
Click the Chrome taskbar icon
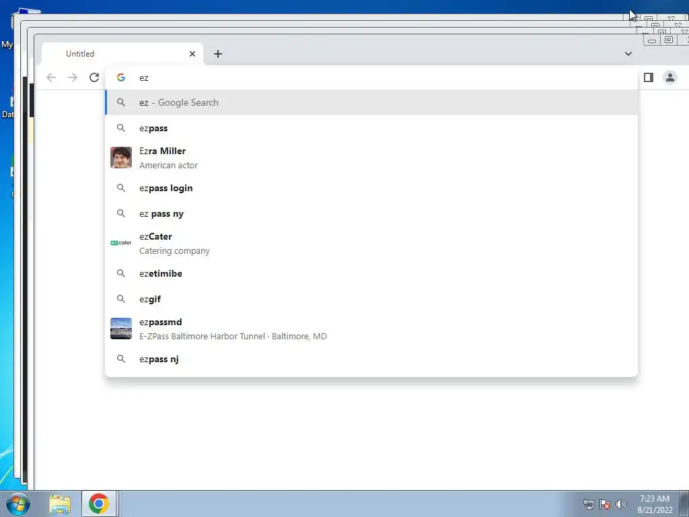[99, 504]
